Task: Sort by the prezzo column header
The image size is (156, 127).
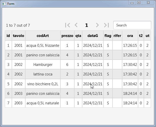Action: [67, 36]
